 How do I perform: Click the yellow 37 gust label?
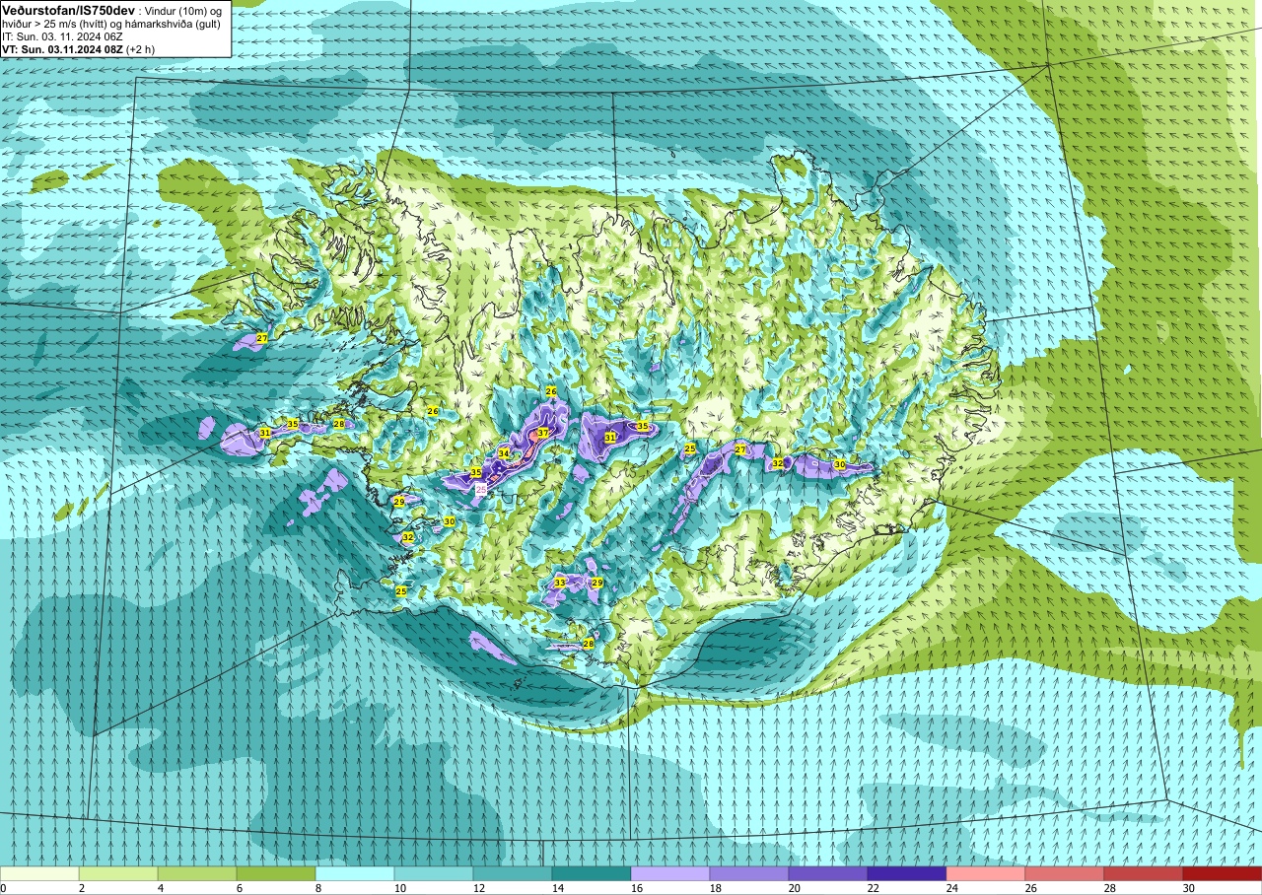[x=542, y=433]
